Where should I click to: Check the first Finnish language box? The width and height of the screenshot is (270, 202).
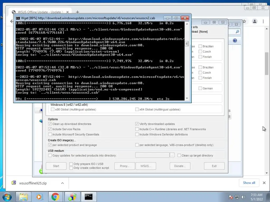tap(200, 57)
